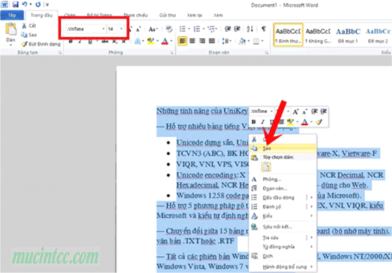Open Đoạn văn paragraph dialog launcher in ribbon
392x273 pixels.
[267, 53]
